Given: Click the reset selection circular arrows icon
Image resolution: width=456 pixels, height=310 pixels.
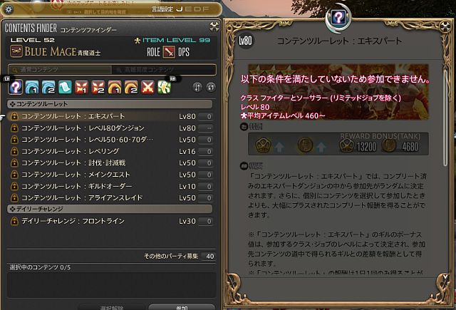Looking at the screenshot, I should 211,87.
